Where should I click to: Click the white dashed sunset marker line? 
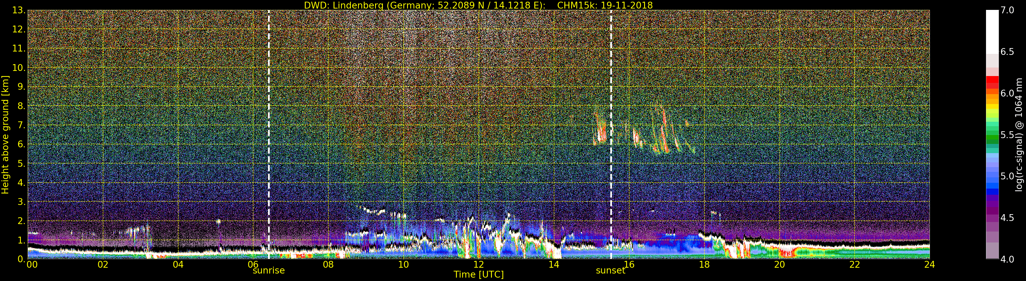click(x=611, y=134)
